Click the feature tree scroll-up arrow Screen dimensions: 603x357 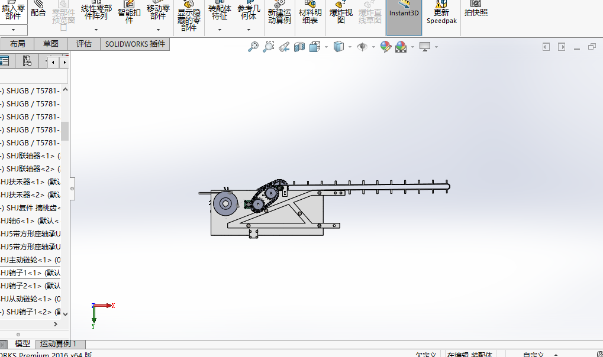click(x=65, y=90)
